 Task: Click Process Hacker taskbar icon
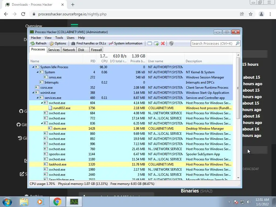tap(74, 202)
